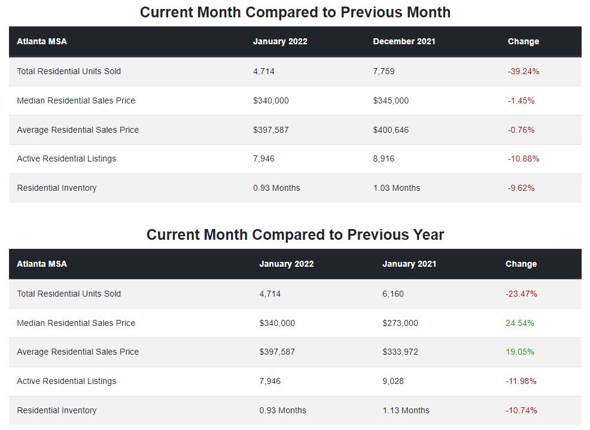The image size is (590, 430).
Task: Select the January 2021 column header
Action: click(x=409, y=264)
